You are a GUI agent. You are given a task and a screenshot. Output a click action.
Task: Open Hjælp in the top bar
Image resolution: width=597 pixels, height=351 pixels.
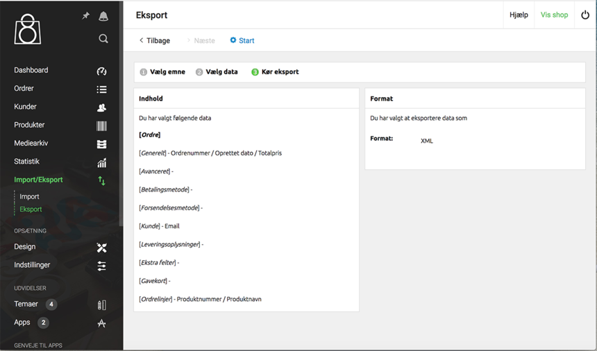click(519, 15)
